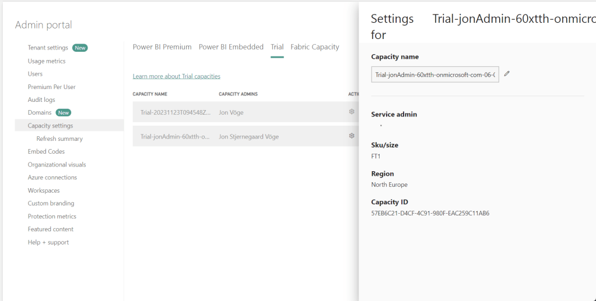Open Tenant settings in the sidebar
Screen dimensions: 596x301
click(x=48, y=48)
